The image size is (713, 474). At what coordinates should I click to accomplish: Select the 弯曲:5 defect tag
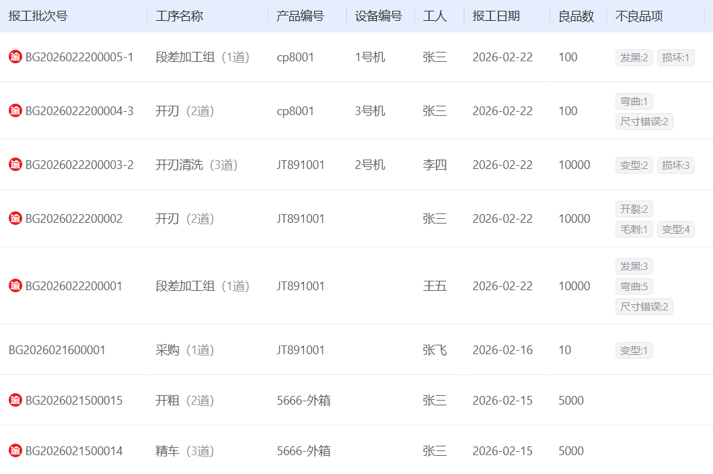pyautogui.click(x=634, y=287)
